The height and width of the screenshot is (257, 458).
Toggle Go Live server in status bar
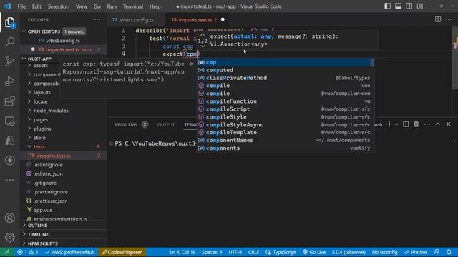pos(314,252)
